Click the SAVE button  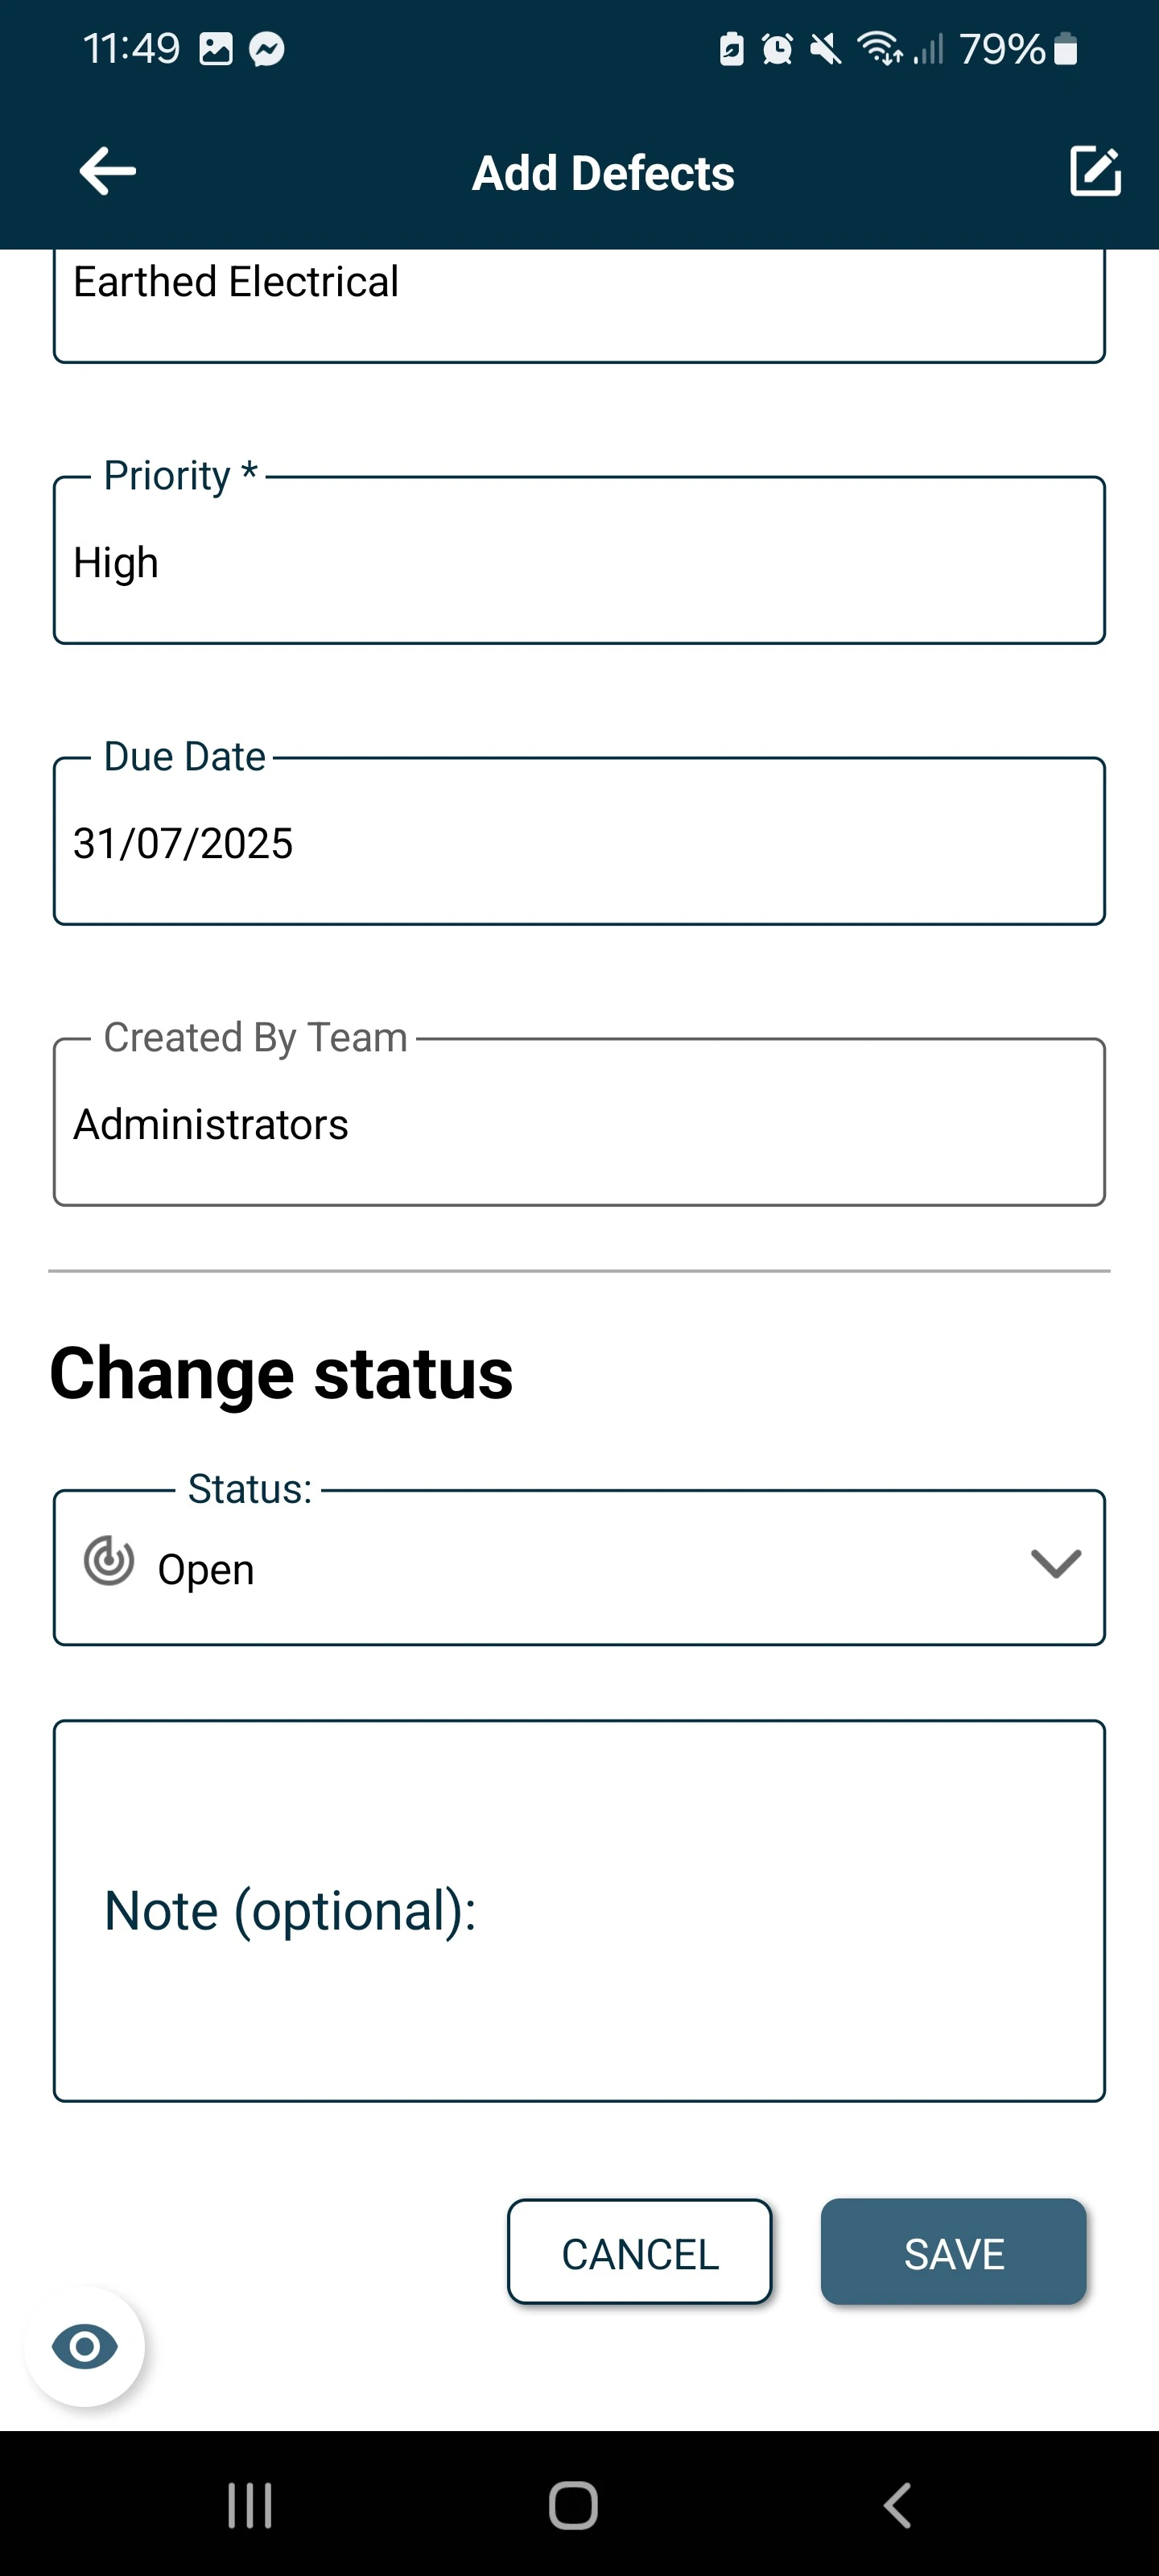(x=953, y=2253)
